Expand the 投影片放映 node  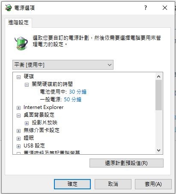pos(27,123)
